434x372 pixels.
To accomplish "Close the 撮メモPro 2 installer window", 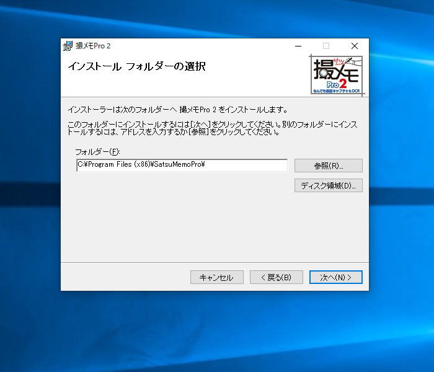I will (x=355, y=46).
